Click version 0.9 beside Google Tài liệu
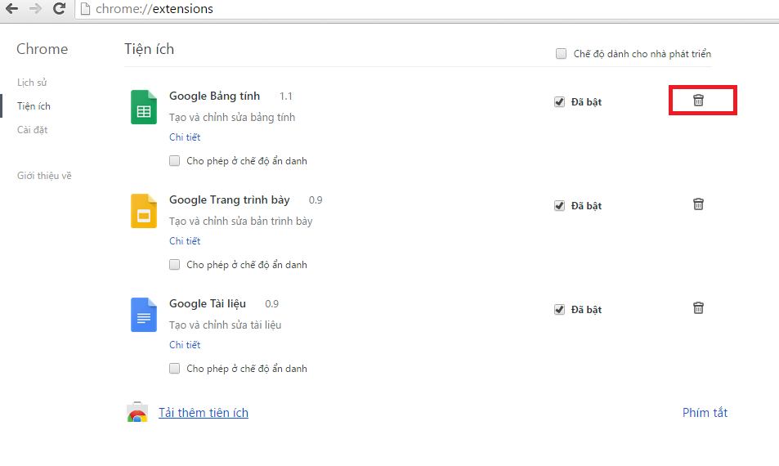Viewport: 779px width, 466px height. tap(271, 304)
